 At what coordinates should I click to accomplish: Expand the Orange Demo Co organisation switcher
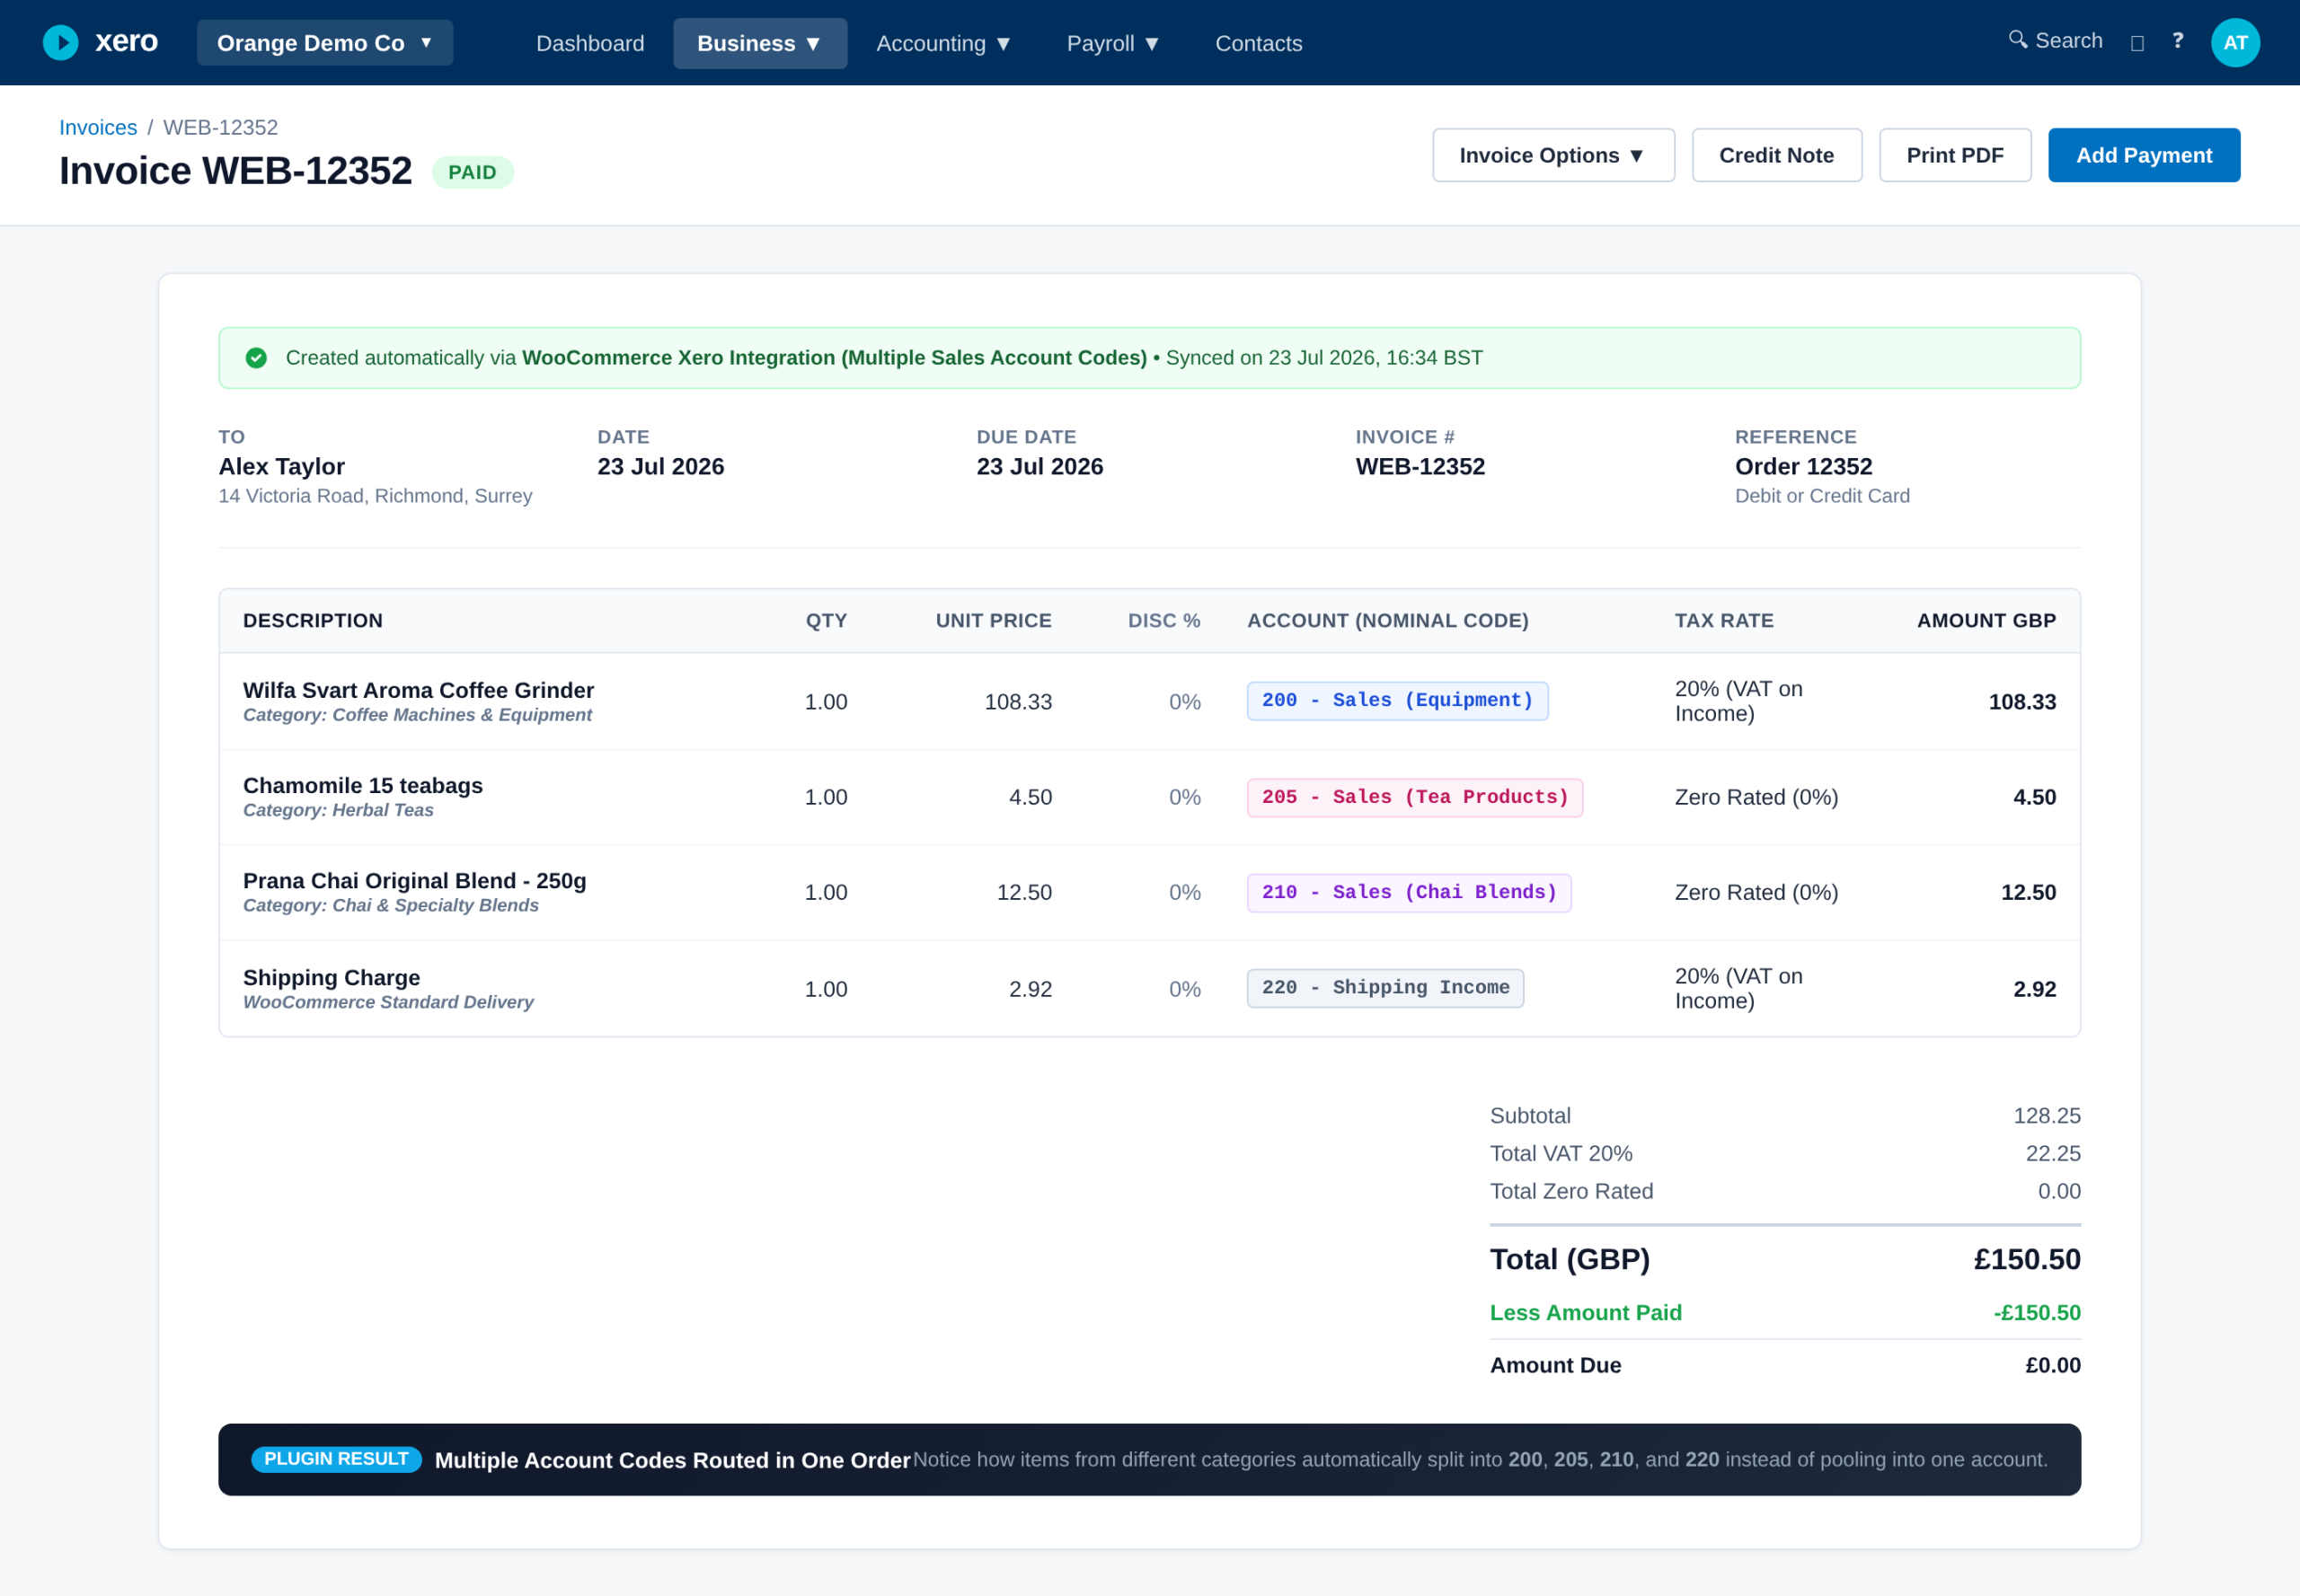(325, 43)
